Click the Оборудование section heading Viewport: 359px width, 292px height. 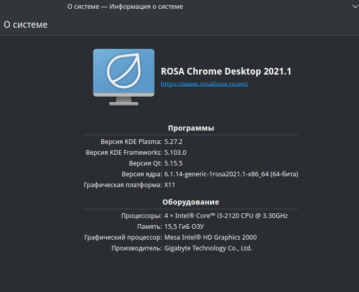click(x=191, y=202)
